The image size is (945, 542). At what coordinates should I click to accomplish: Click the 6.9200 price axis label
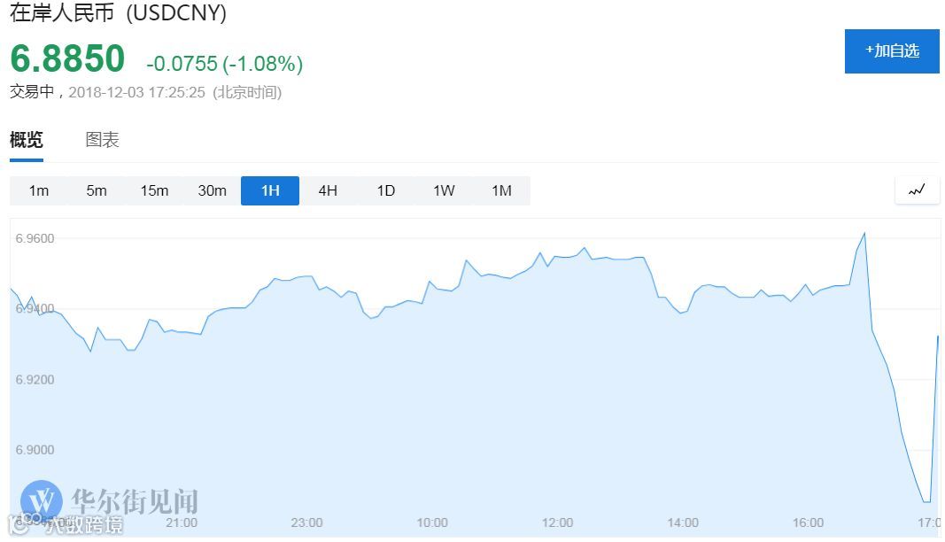(35, 379)
